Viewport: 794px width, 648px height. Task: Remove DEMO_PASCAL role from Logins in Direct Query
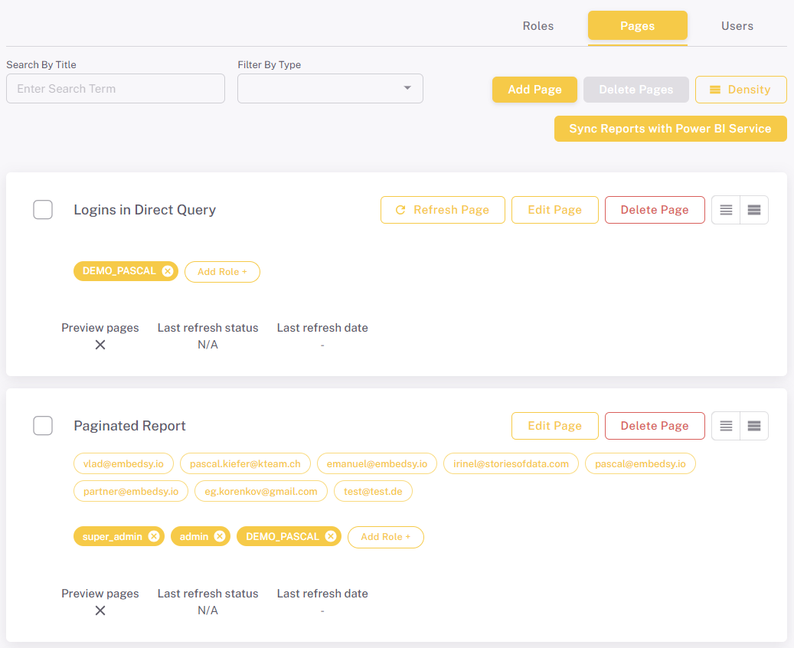click(x=168, y=270)
